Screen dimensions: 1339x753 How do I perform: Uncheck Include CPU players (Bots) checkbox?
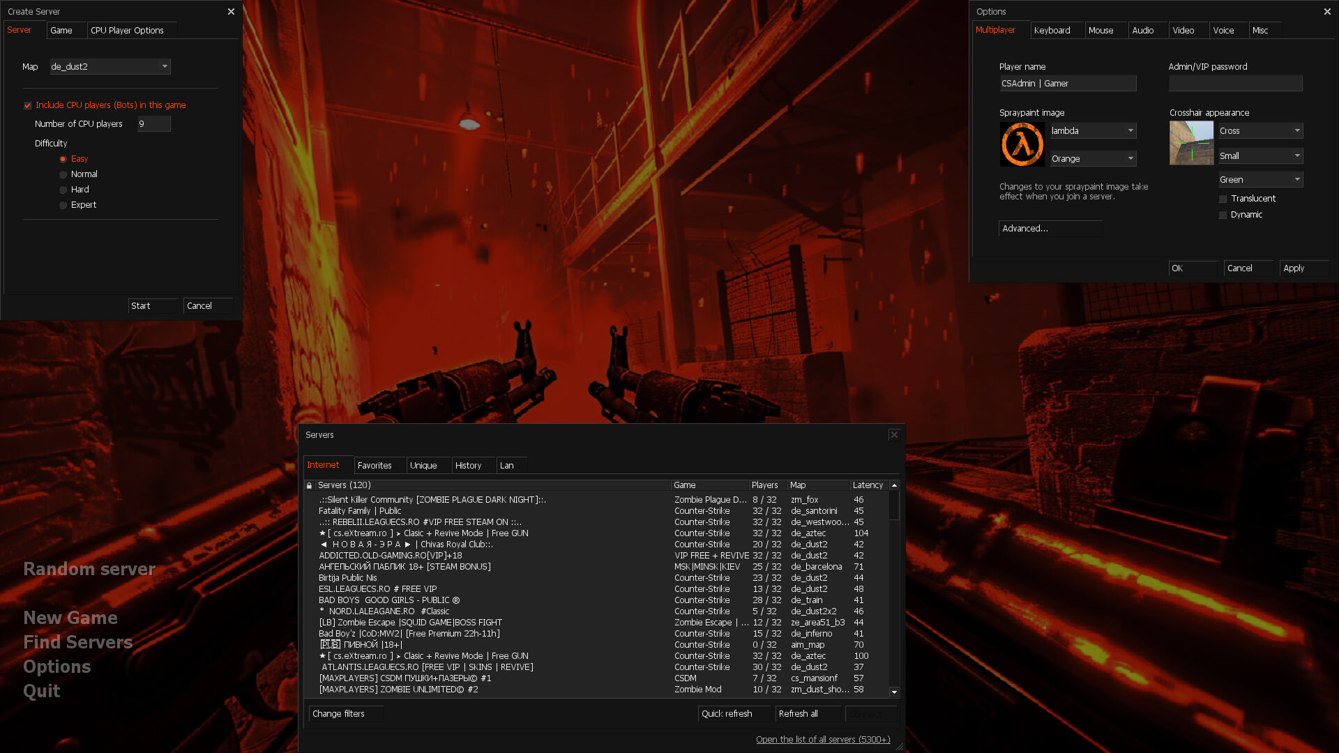coord(28,105)
